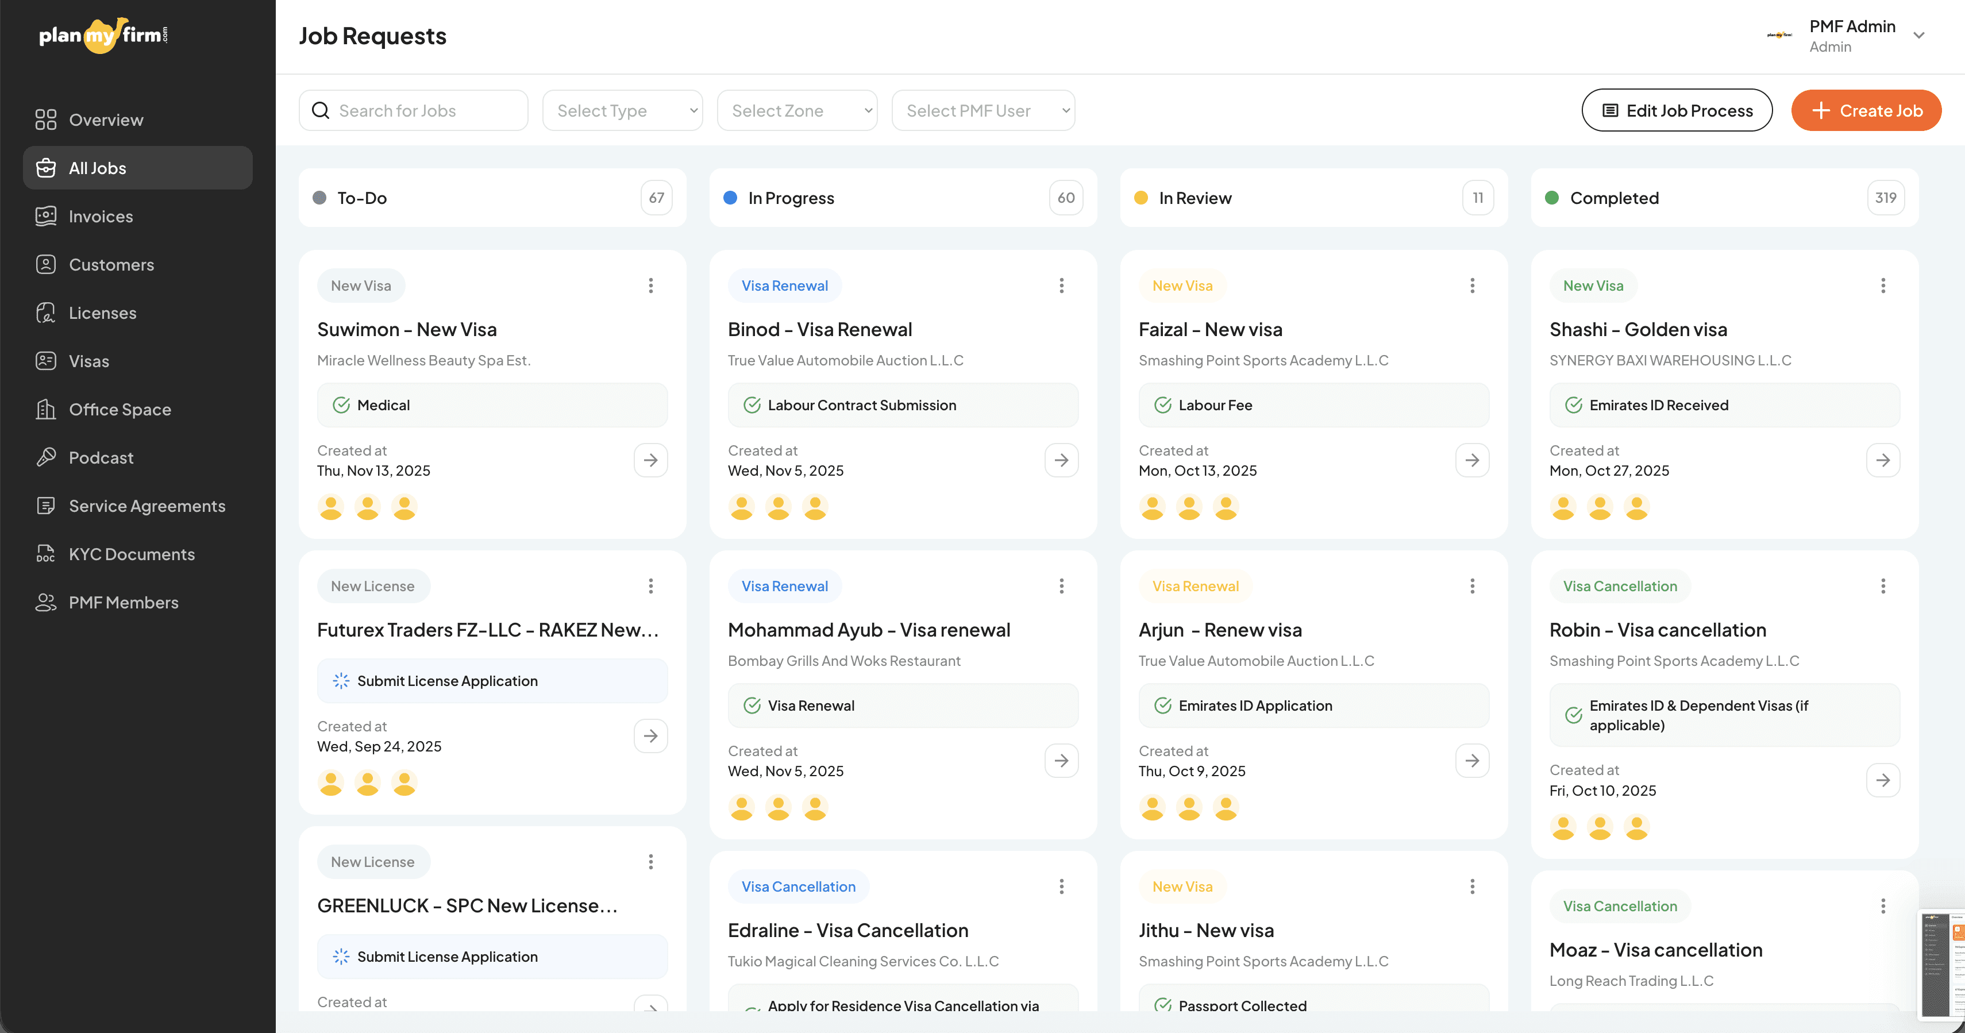The width and height of the screenshot is (1965, 1033).
Task: Open the Overview dashboard icon in sidebar
Action: point(46,120)
